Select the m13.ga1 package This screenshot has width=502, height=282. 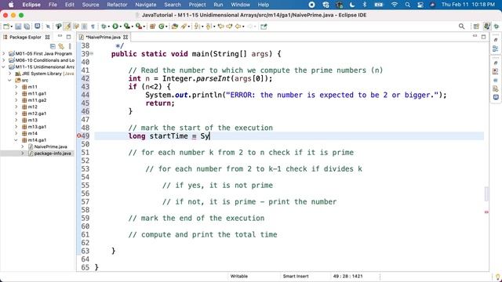(x=37, y=127)
